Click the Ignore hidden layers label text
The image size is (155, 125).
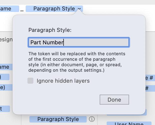tap(63, 81)
